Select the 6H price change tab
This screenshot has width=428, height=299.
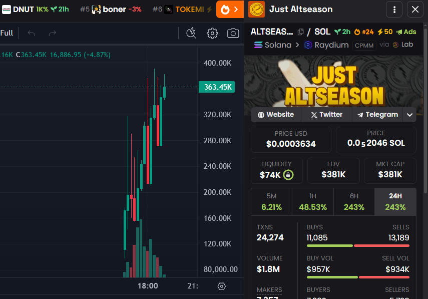(354, 202)
